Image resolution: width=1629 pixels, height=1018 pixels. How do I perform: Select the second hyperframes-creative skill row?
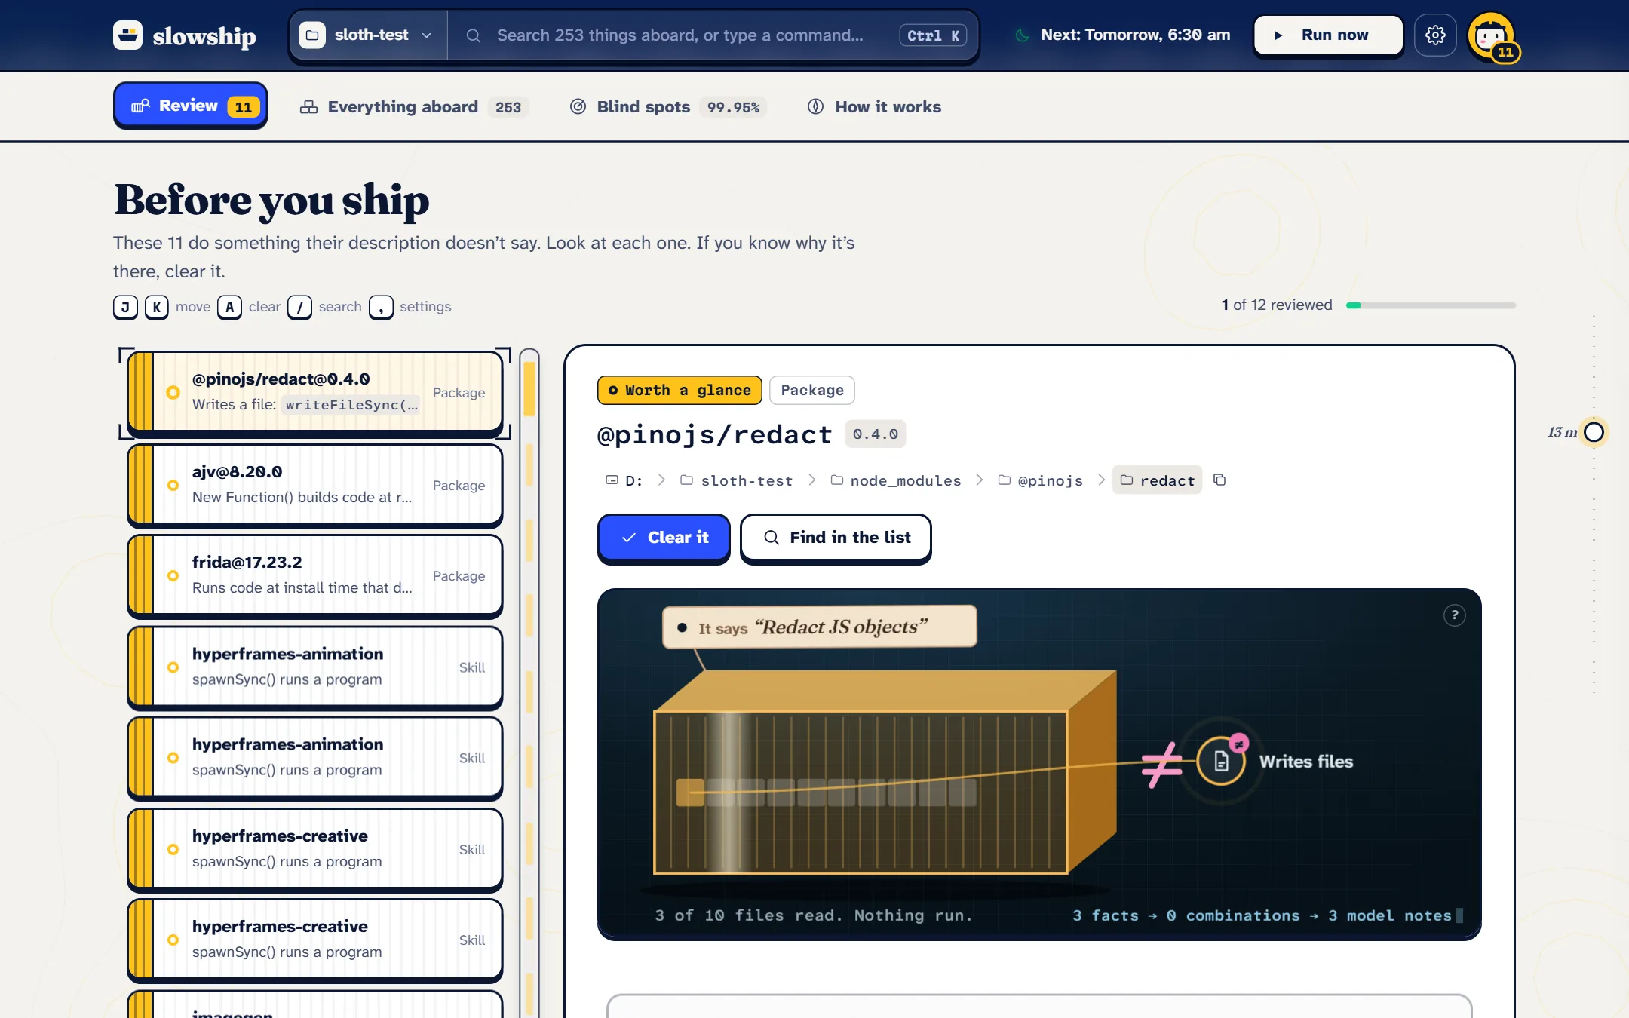point(315,940)
